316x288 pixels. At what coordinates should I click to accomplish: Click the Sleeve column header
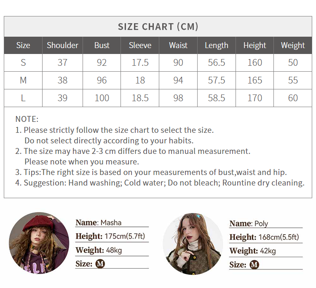tap(140, 45)
